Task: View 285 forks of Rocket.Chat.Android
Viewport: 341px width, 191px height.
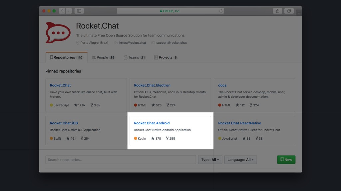Action: click(x=170, y=139)
